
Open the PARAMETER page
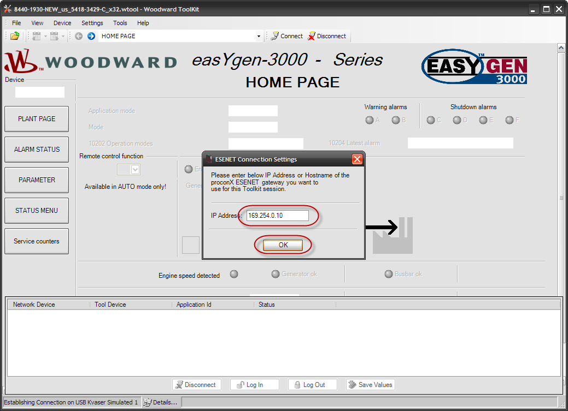(37, 180)
